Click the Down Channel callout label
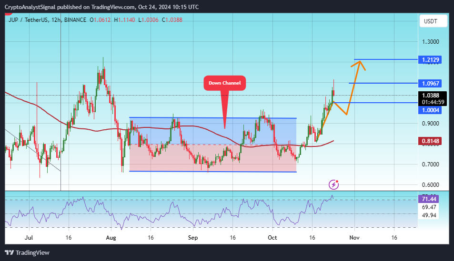The width and height of the screenshot is (454, 261). 225,83
